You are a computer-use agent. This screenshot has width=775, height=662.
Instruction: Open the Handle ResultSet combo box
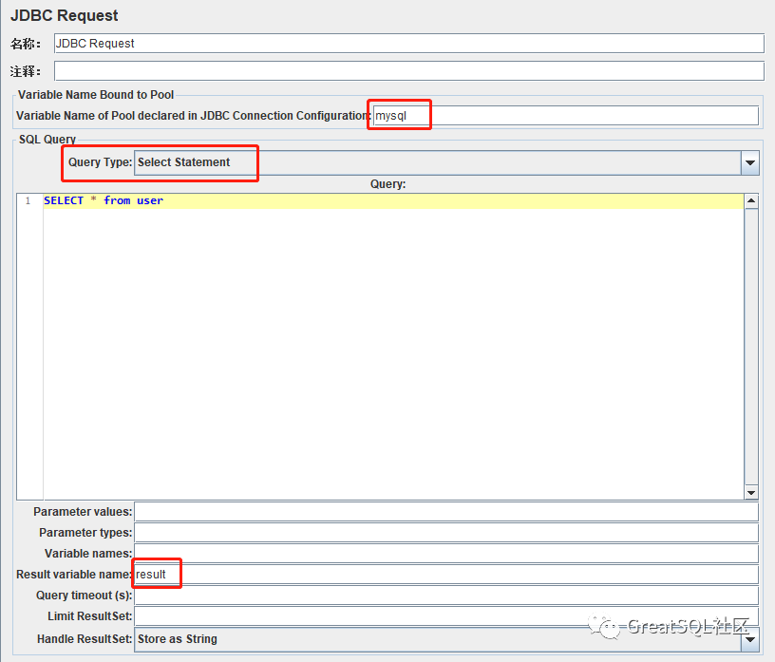[x=446, y=639]
